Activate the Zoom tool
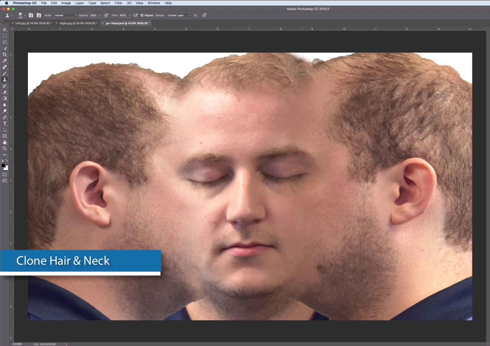The height and width of the screenshot is (346, 490). tap(4, 148)
